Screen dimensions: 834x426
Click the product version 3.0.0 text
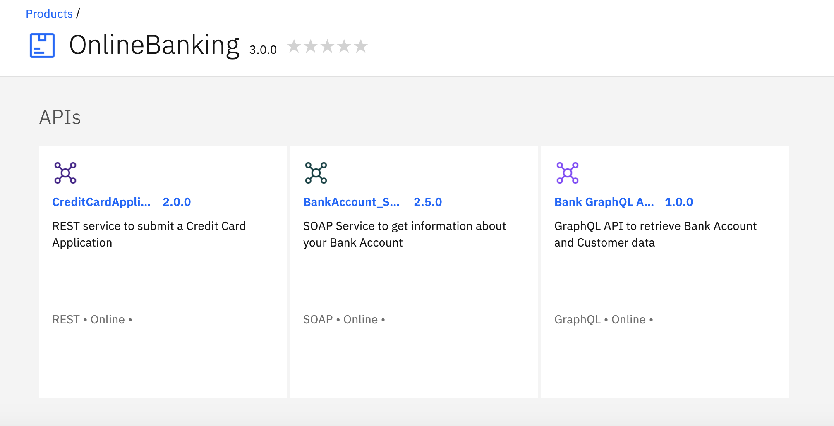[263, 50]
